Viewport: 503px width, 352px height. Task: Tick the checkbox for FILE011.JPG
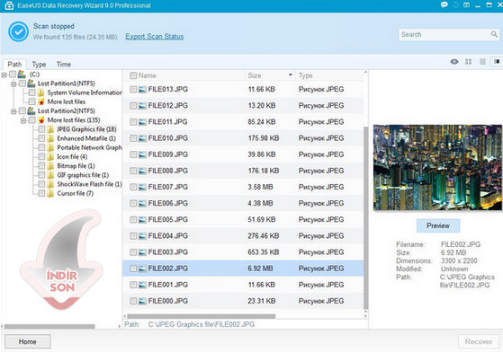133,122
